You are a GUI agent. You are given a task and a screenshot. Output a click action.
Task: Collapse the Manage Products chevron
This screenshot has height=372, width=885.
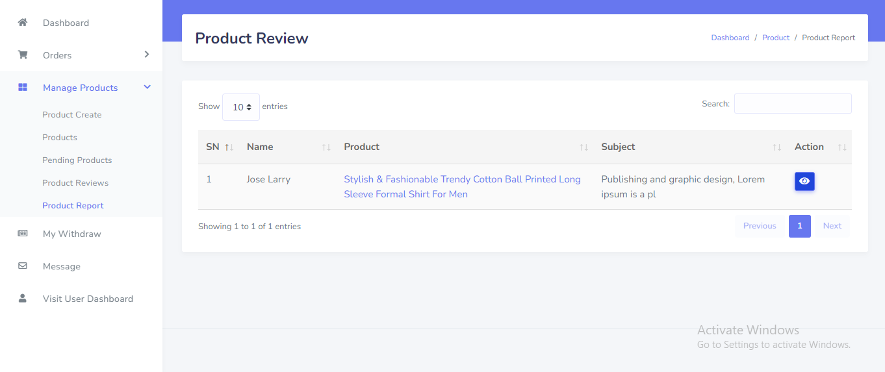tap(147, 87)
